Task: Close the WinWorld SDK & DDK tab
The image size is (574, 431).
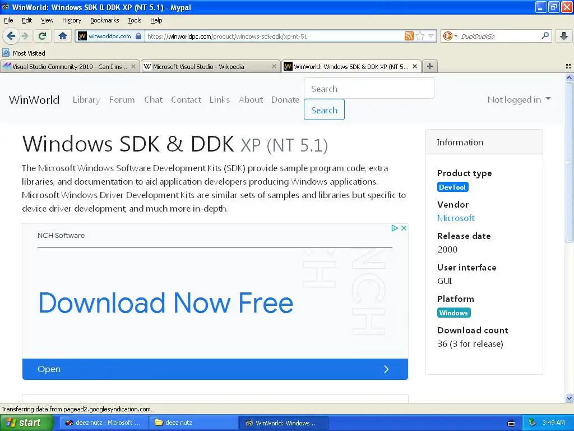Action: click(x=415, y=66)
